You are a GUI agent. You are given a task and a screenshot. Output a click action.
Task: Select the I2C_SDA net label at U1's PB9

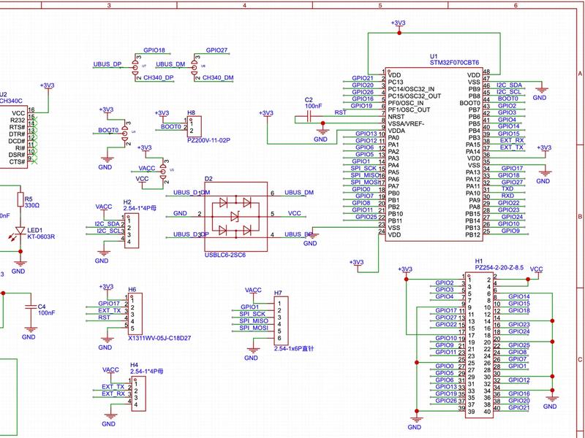point(509,85)
